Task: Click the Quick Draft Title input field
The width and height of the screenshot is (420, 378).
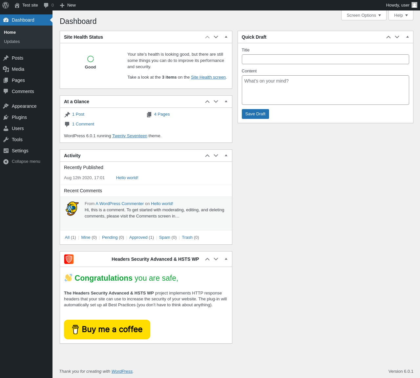Action: pyautogui.click(x=325, y=59)
